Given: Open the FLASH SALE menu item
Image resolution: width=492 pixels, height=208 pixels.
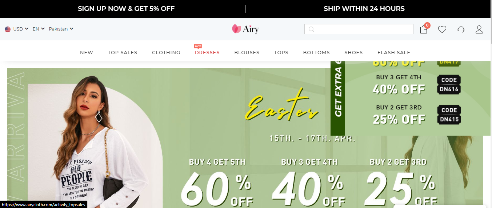Looking at the screenshot, I should 394,52.
